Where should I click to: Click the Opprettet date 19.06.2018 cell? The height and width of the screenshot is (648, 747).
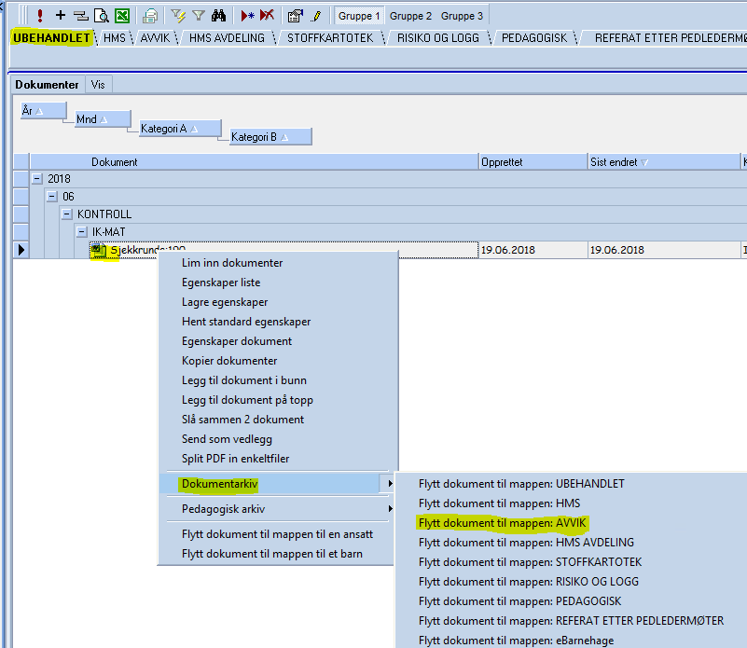[533, 250]
